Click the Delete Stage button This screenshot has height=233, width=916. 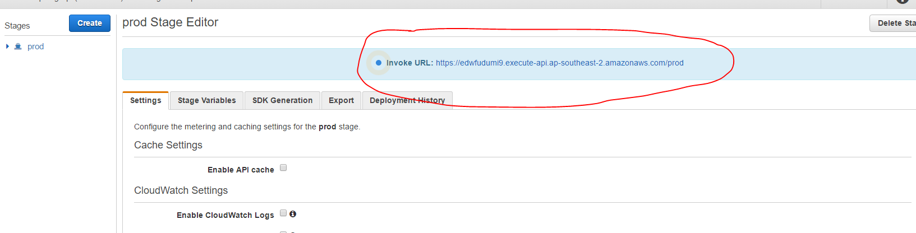pos(893,23)
